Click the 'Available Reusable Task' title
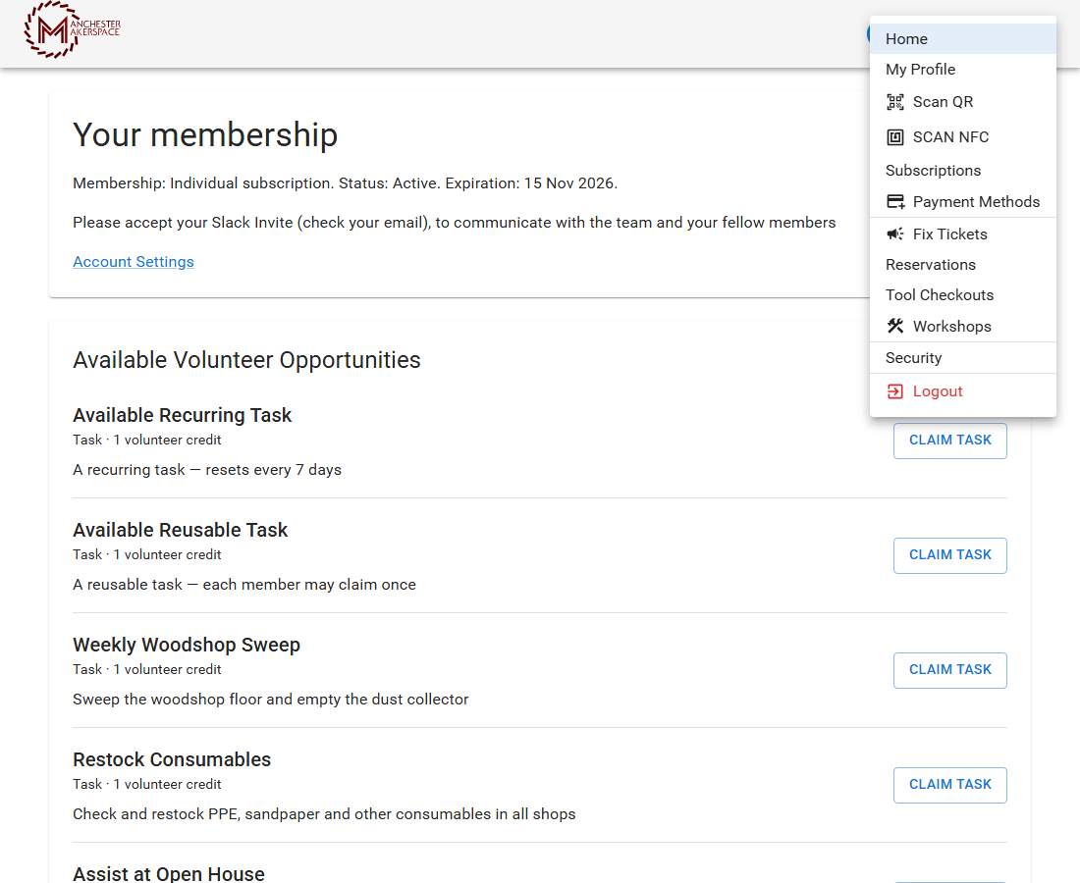Viewport: 1080px width, 883px height. click(x=181, y=530)
